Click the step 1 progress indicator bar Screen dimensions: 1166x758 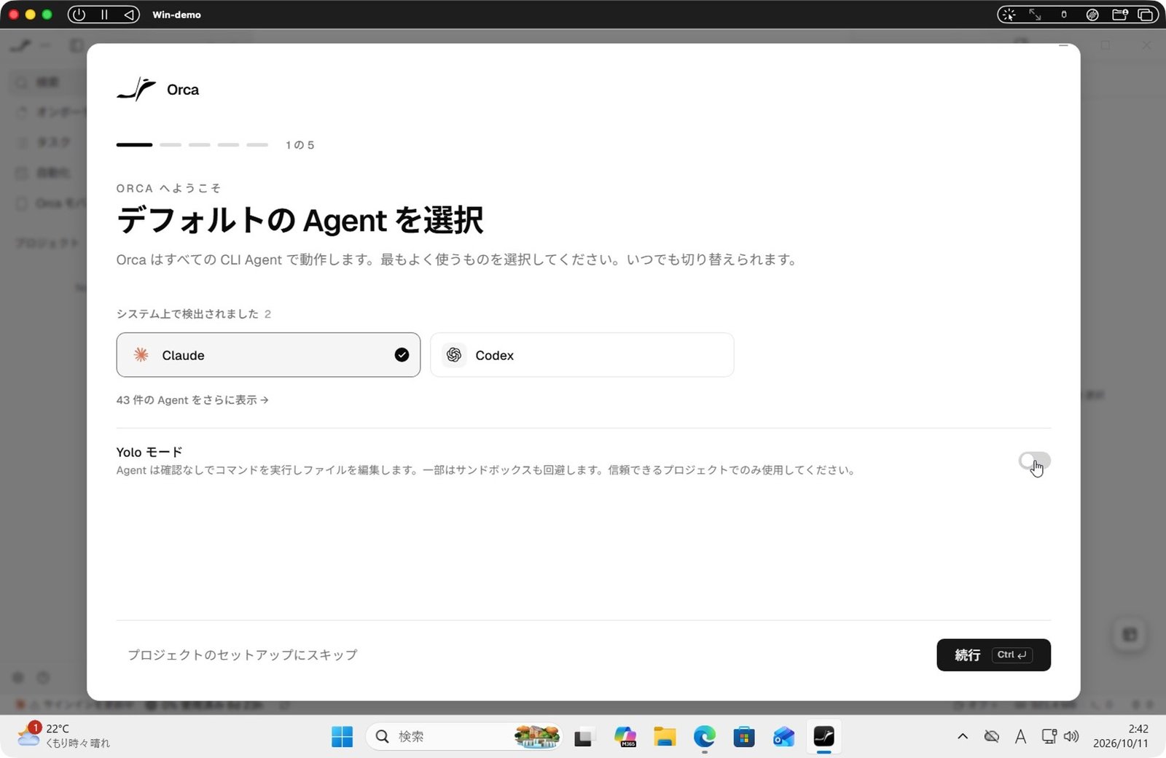134,145
